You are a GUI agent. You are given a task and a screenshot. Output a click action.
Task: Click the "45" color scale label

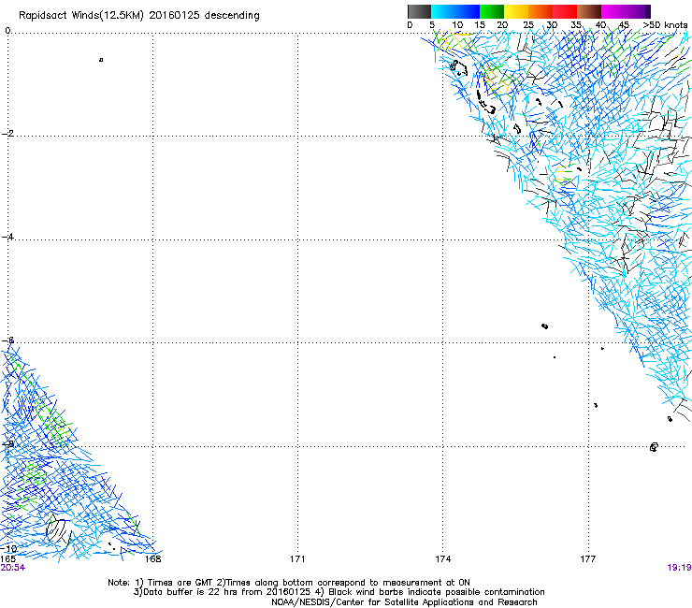[x=624, y=24]
